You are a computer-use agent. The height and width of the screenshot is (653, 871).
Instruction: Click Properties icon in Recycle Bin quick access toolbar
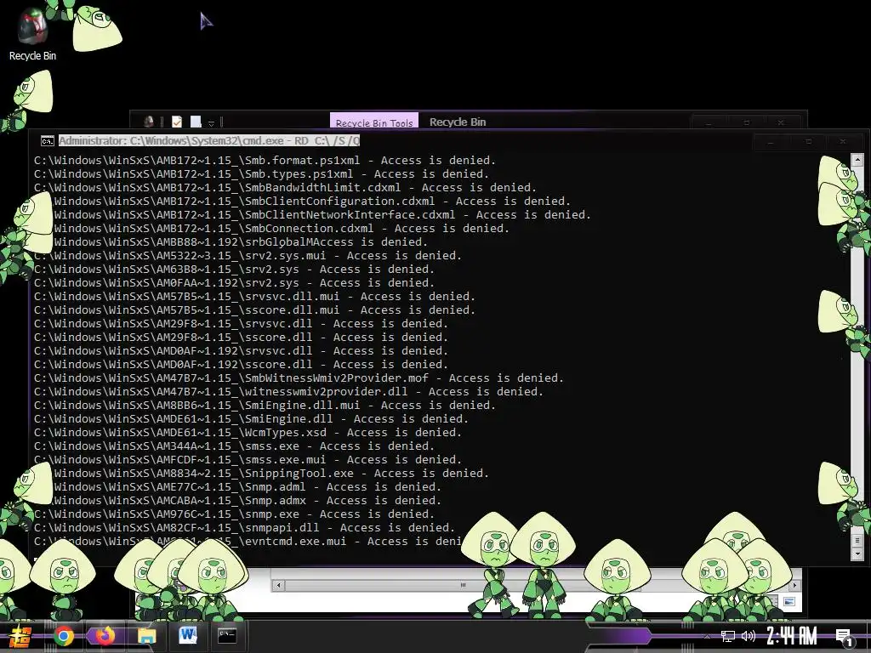[177, 122]
